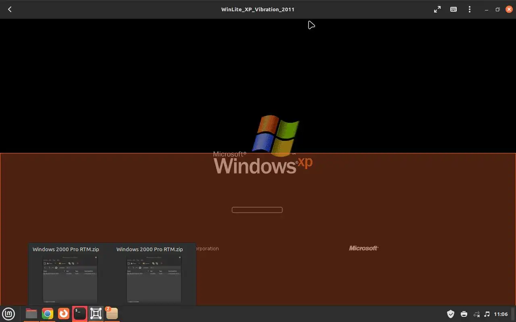
Task: Launch Google Chrome from the taskbar
Action: click(48, 314)
